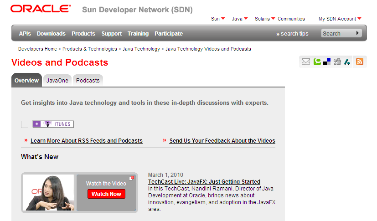This screenshot has height=221, width=377.
Task: Open Learn More About RSS Feeds link
Action: point(86,141)
